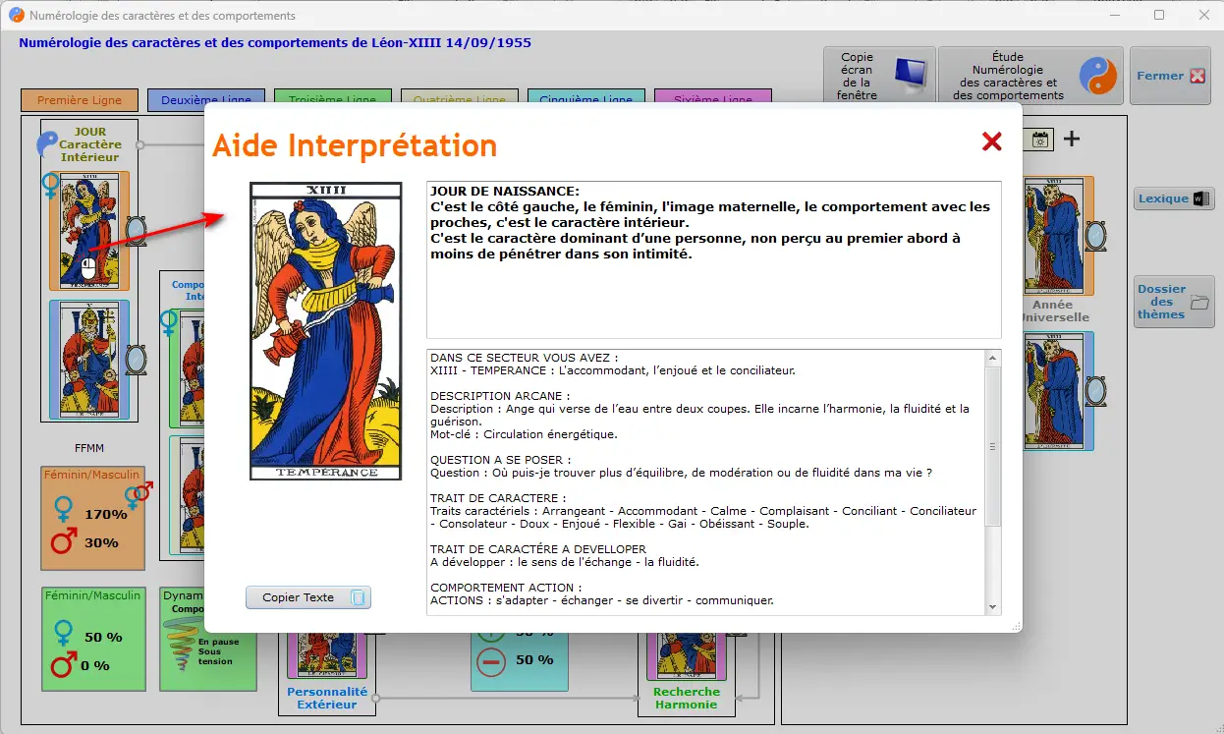Viewport: 1224px width, 734px height.
Task: Click the large Temperance card image
Action: pyautogui.click(x=325, y=330)
